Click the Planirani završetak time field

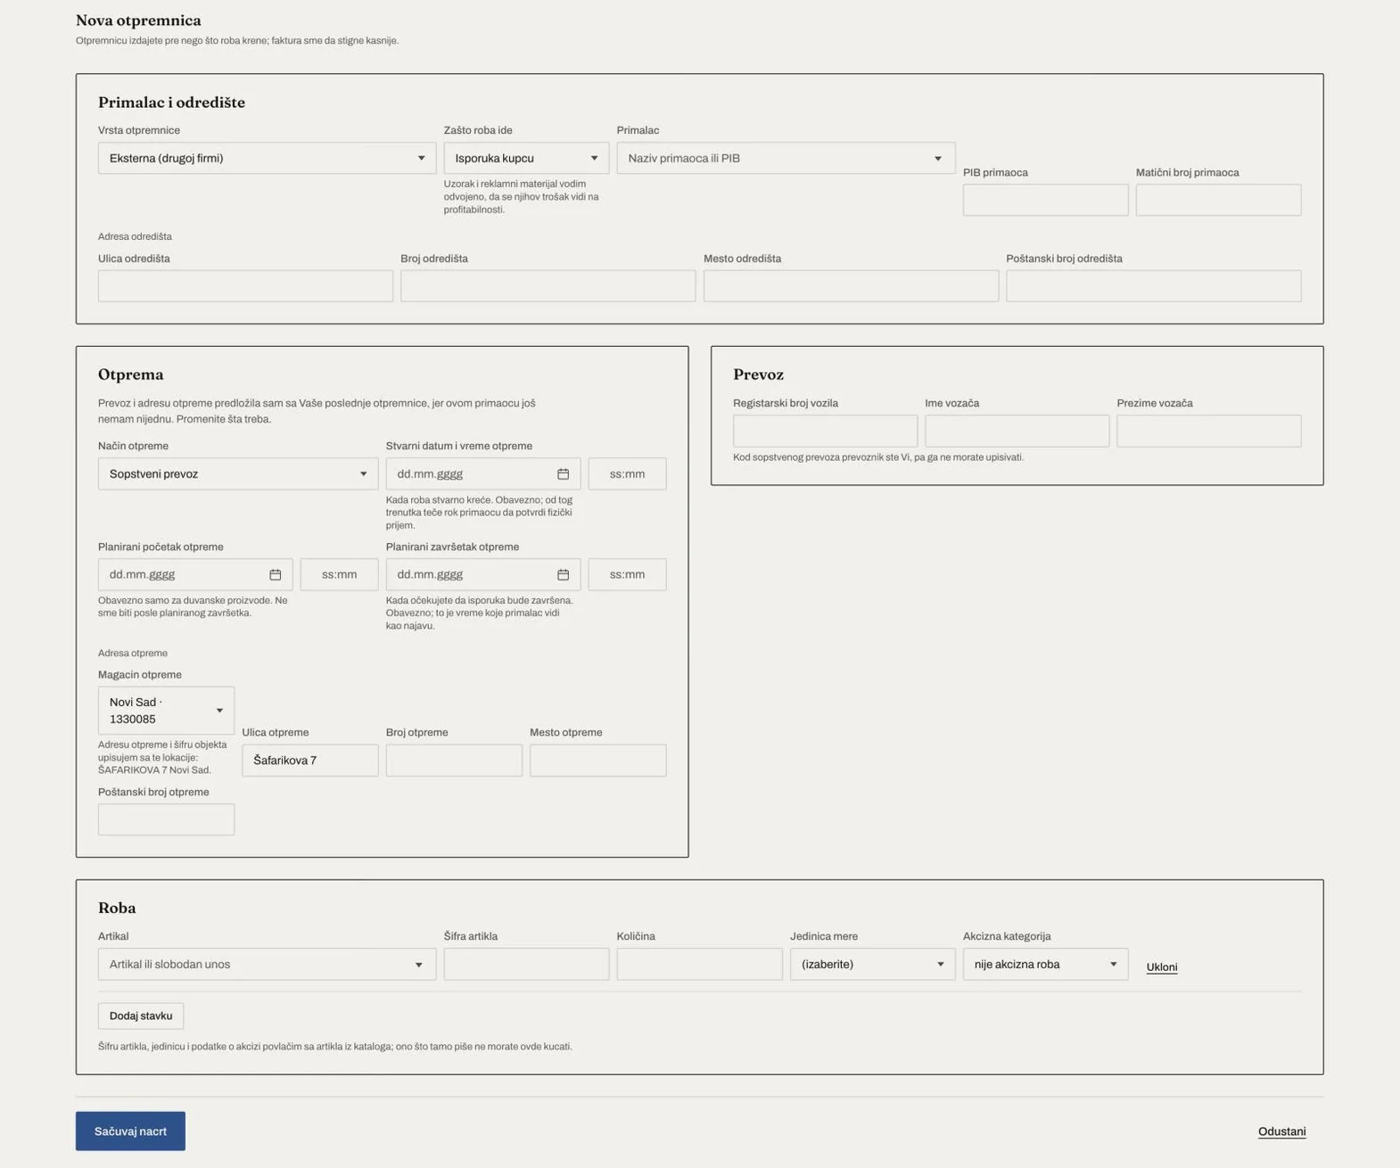pos(627,574)
